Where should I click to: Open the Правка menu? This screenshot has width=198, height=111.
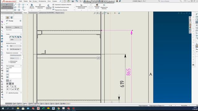click(x=25, y=1)
